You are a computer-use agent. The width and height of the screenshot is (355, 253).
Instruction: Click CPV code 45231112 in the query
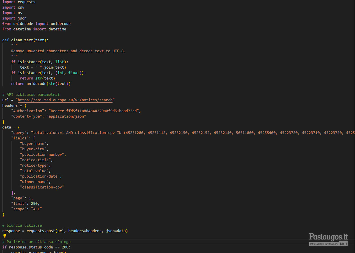coord(156,133)
